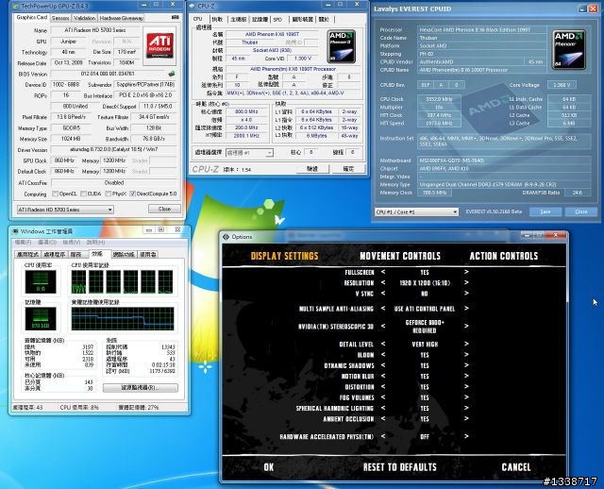
Task: Minimize the GPU-Z window
Action: point(143,5)
